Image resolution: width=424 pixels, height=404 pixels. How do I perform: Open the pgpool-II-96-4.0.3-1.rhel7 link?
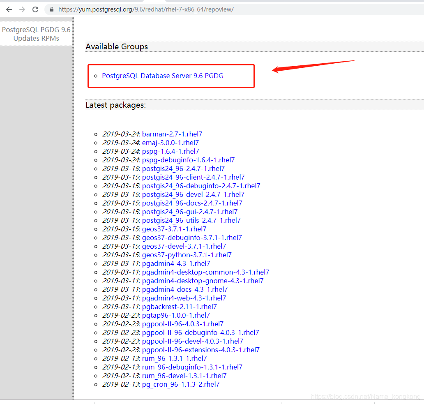tap(182, 324)
